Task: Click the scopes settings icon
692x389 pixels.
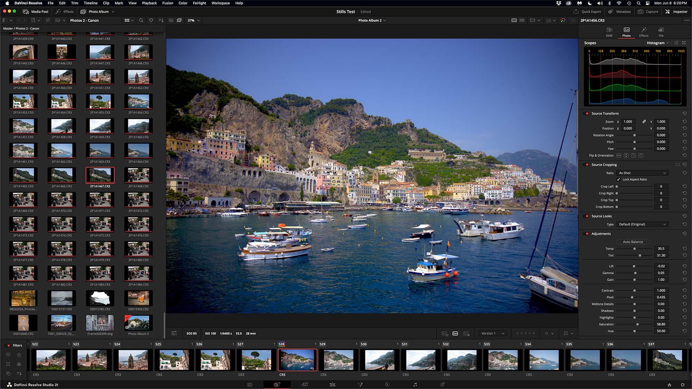Action: tap(676, 43)
